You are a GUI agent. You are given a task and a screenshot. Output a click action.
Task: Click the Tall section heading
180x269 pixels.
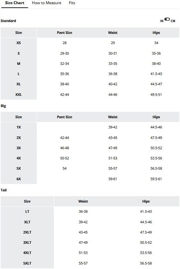coord(4,190)
